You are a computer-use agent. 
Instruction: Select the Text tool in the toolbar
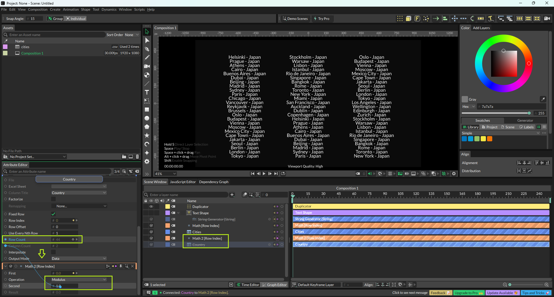click(147, 92)
